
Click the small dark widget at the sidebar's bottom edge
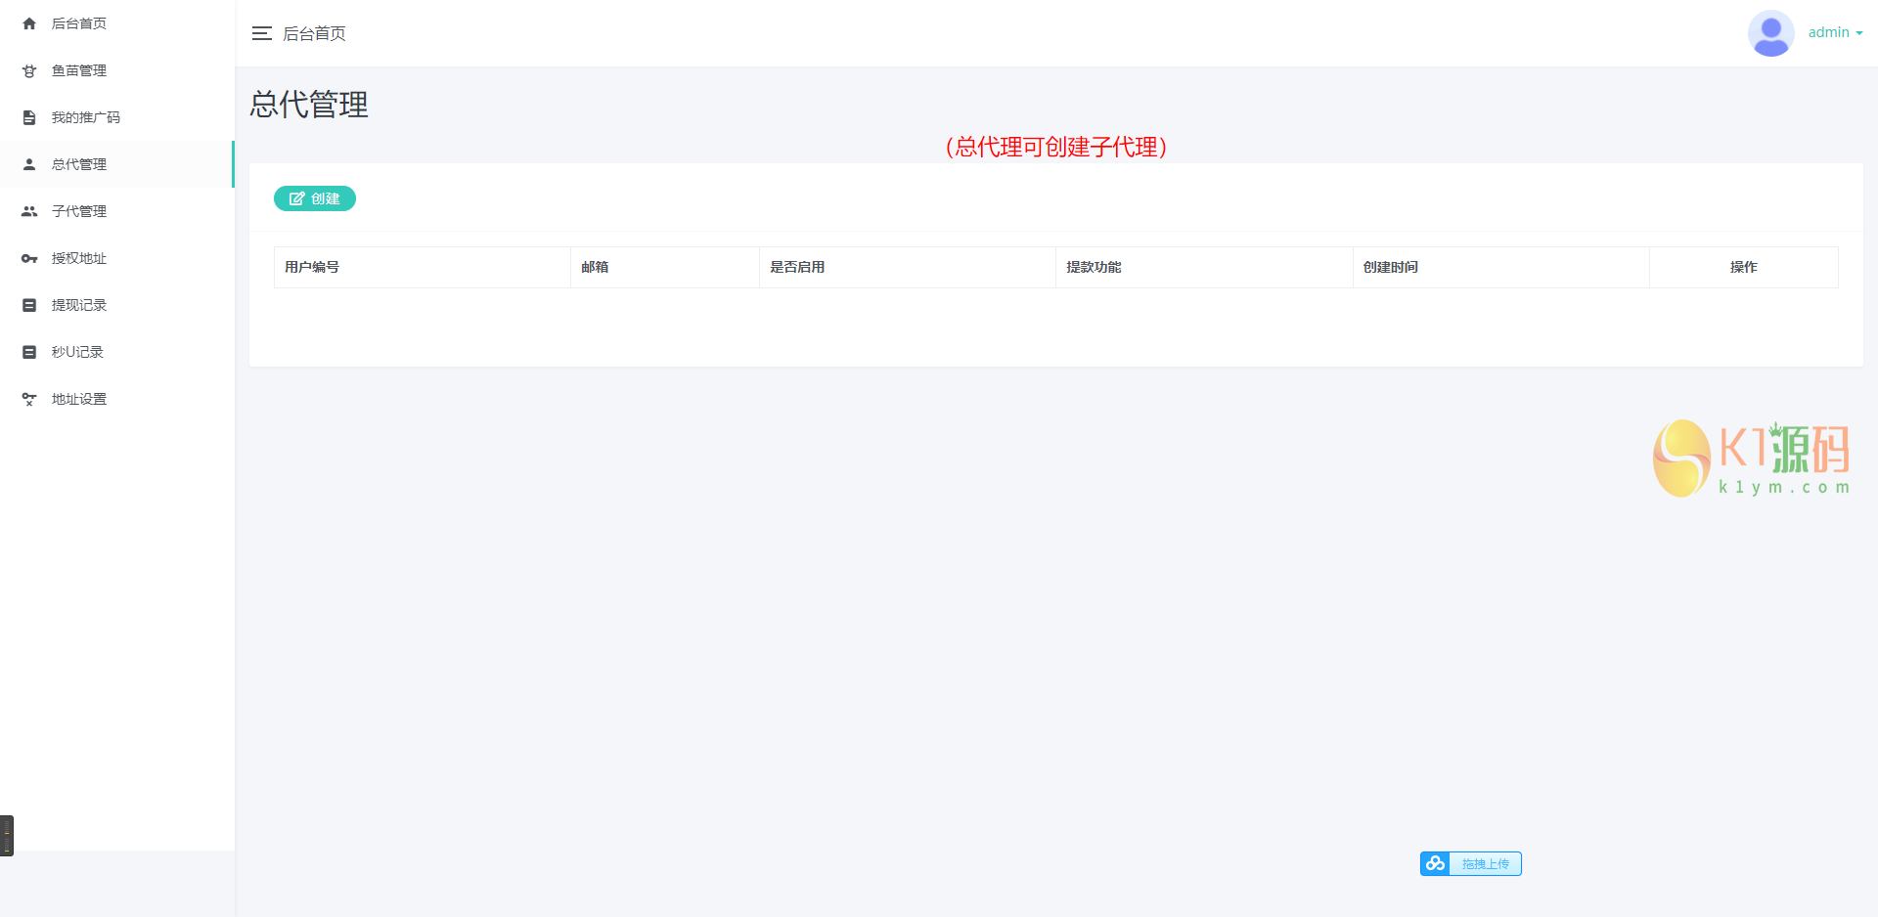coord(7,836)
